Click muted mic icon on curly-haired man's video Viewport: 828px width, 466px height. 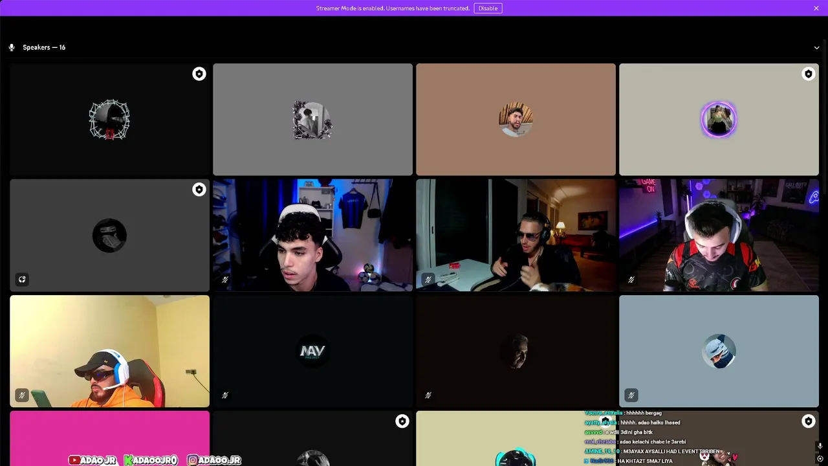point(225,280)
